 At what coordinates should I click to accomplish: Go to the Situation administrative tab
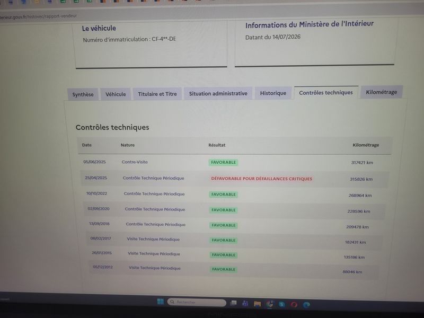(218, 93)
